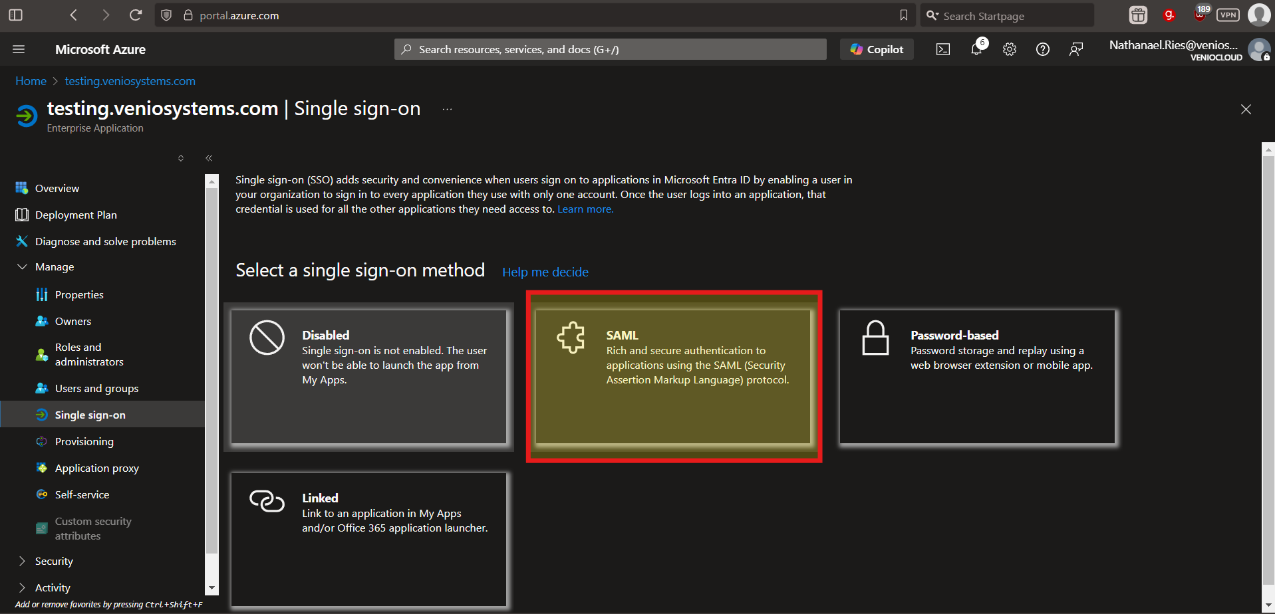Go forward with browser forward arrow
This screenshot has width=1275, height=614.
105,15
